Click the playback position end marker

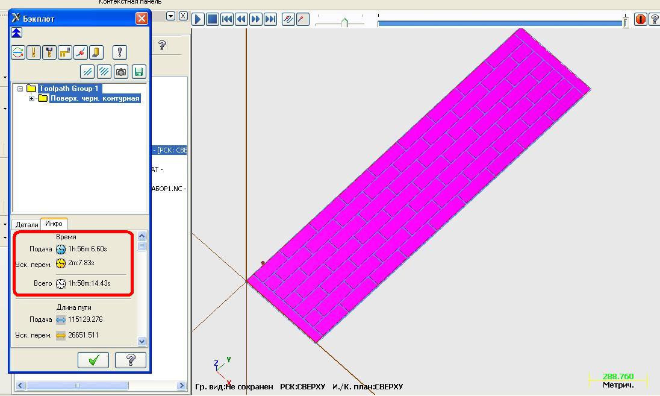point(626,21)
